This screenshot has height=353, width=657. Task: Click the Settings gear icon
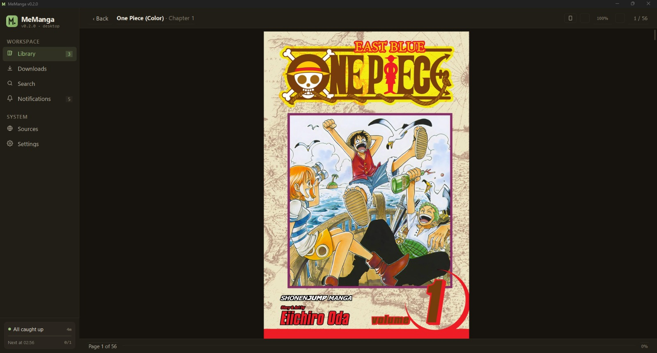tap(10, 144)
